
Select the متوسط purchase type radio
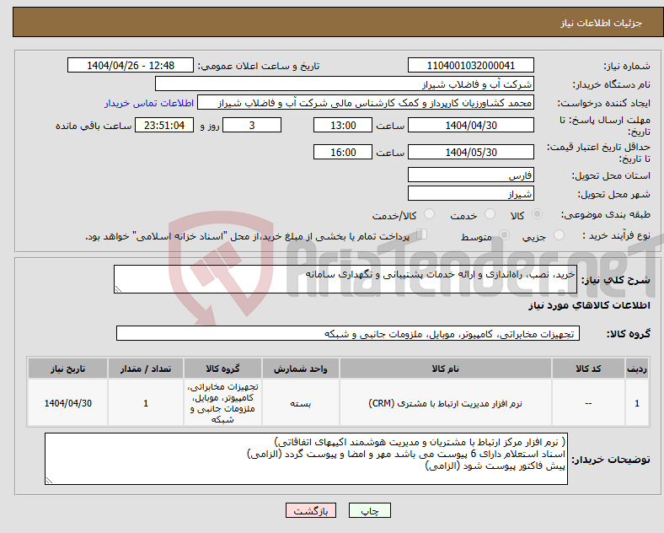click(505, 234)
